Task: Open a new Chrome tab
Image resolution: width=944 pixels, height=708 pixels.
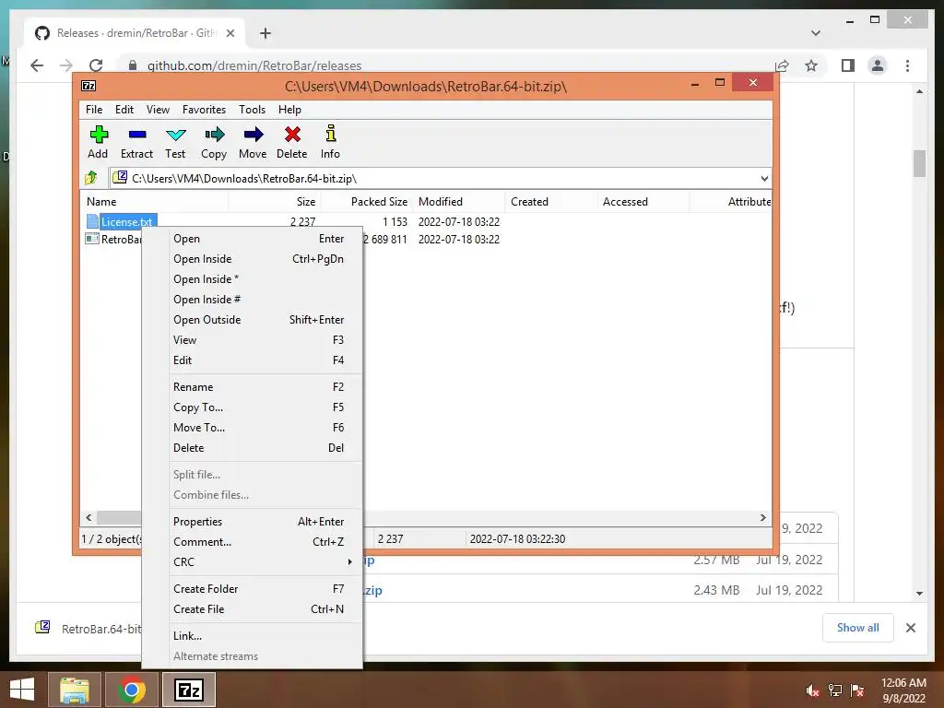Action: click(x=265, y=33)
